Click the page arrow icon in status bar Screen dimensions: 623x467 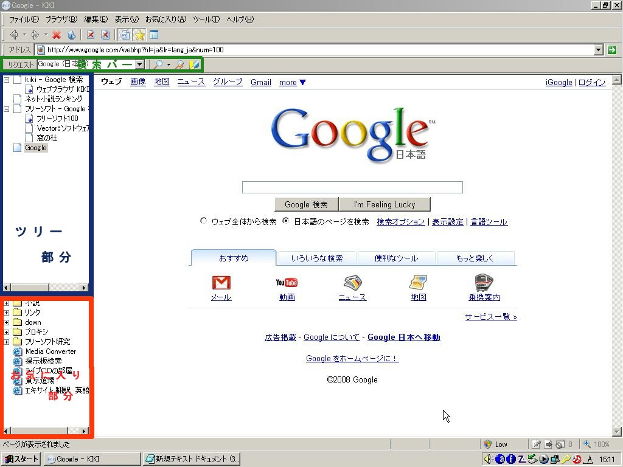[x=548, y=444]
